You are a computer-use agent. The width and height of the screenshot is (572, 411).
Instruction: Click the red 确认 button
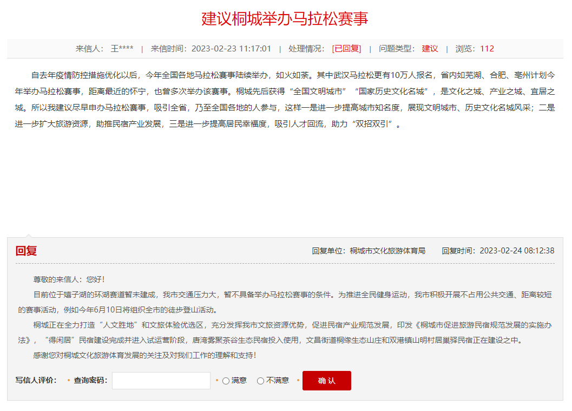[x=327, y=381]
